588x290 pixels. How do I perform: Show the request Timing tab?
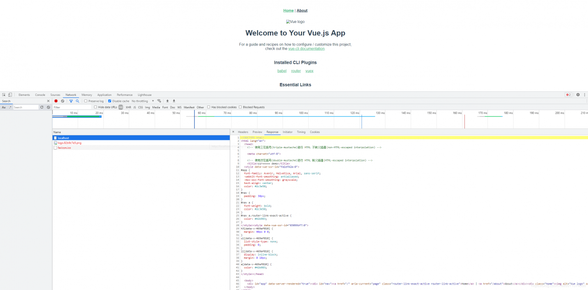(x=301, y=132)
